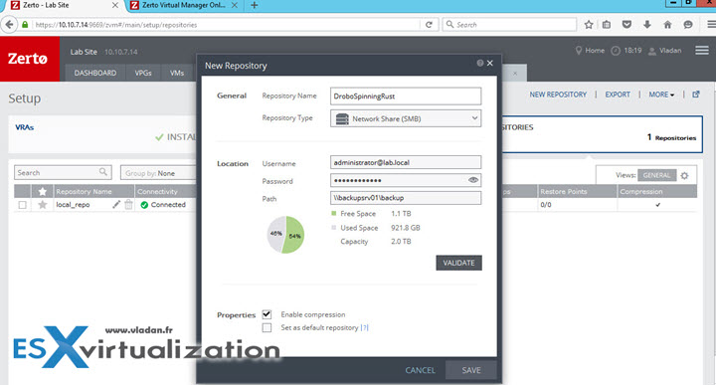This screenshot has width=716, height=385.
Task: Open the Zerto main hamburger menu
Action: (x=702, y=50)
